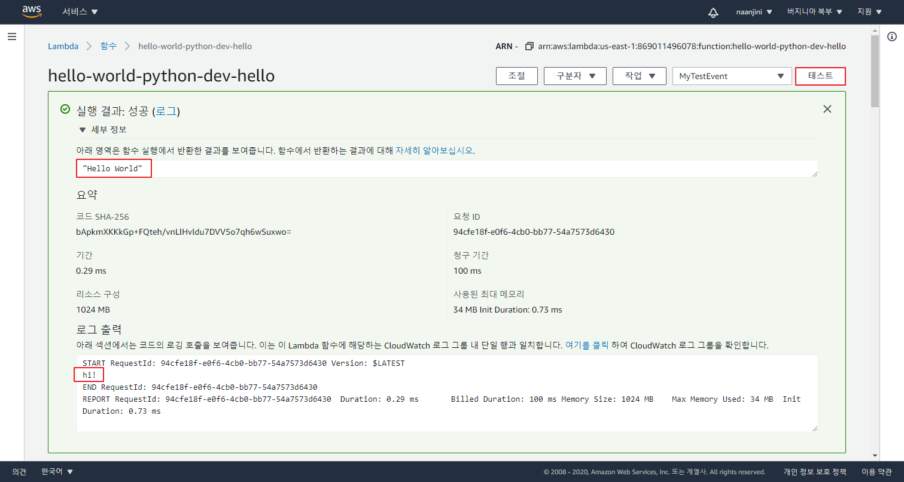Image resolution: width=904 pixels, height=482 pixels.
Task: Click the green success check icon
Action: pos(65,109)
